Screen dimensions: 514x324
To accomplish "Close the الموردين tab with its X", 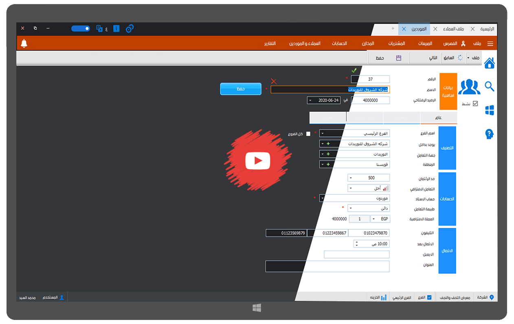I will [404, 29].
